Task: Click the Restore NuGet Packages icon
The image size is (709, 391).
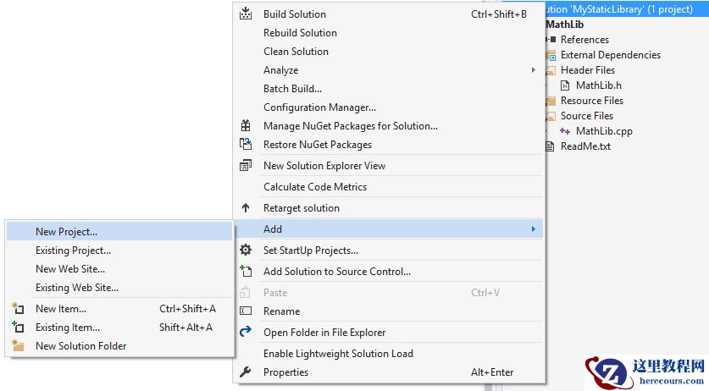Action: pos(246,144)
